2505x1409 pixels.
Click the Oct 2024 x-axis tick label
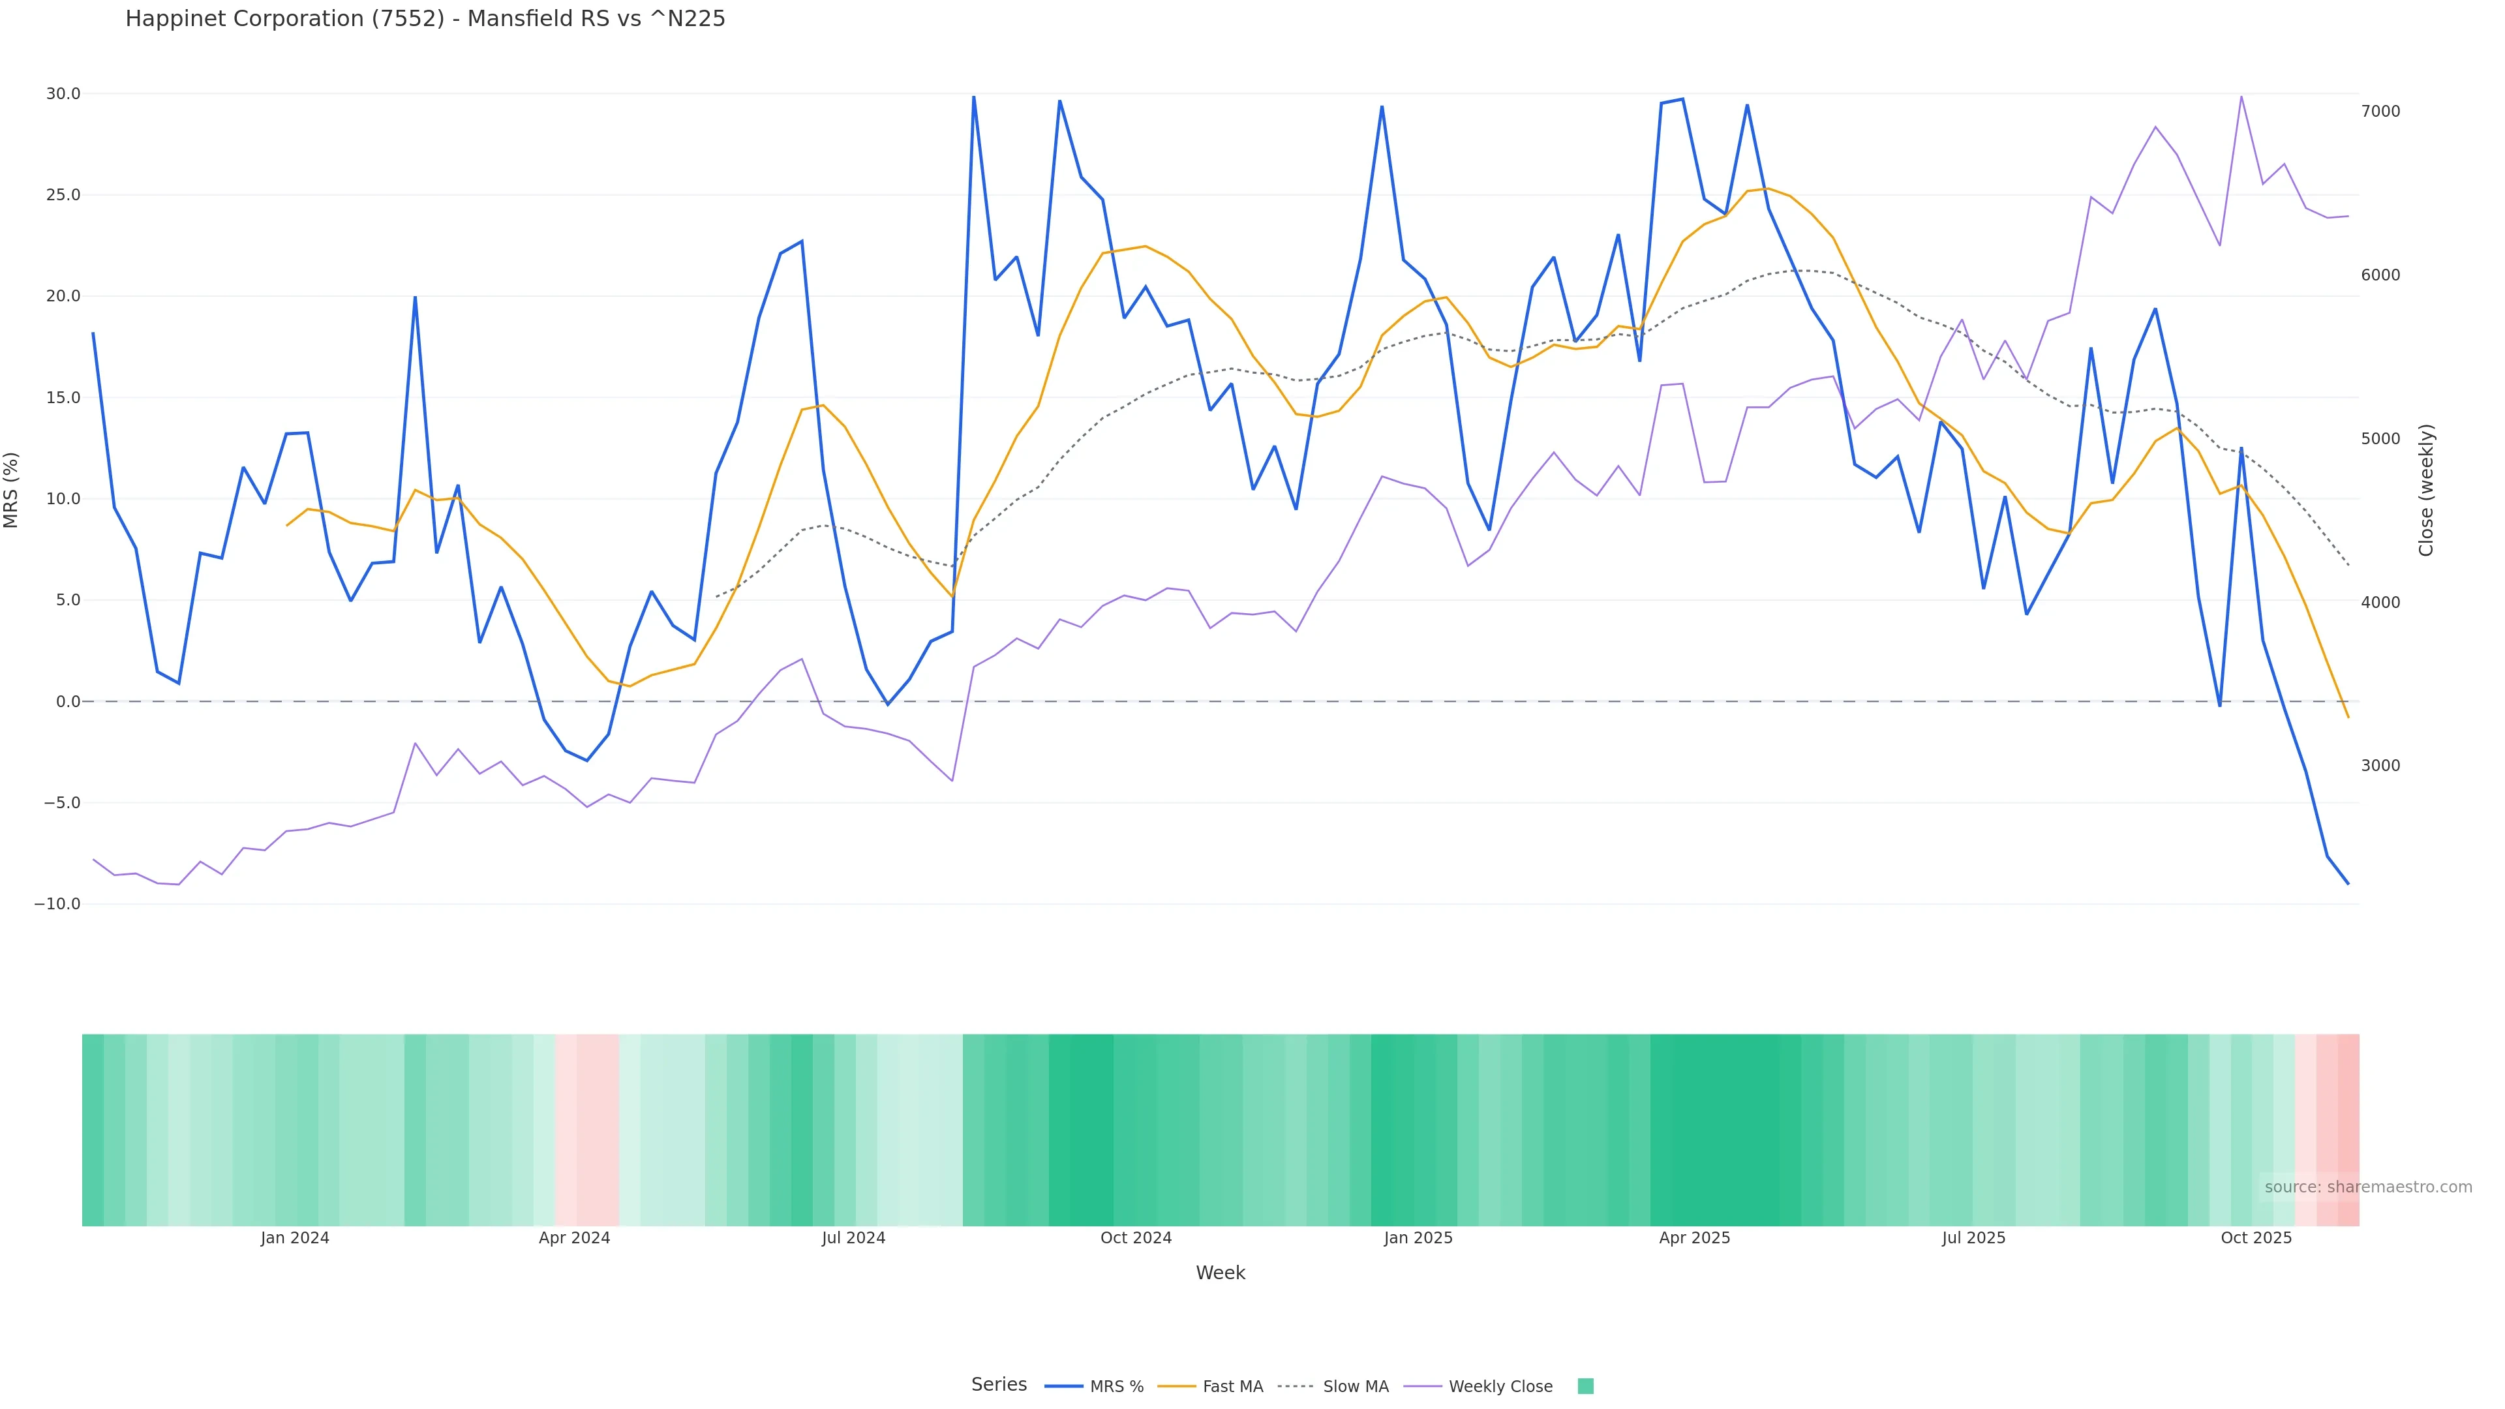1136,1238
